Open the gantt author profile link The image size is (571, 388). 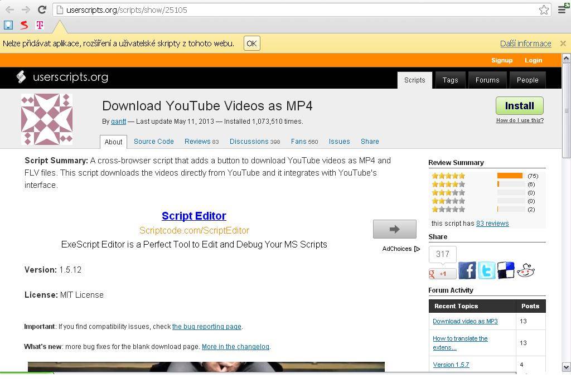coord(118,122)
